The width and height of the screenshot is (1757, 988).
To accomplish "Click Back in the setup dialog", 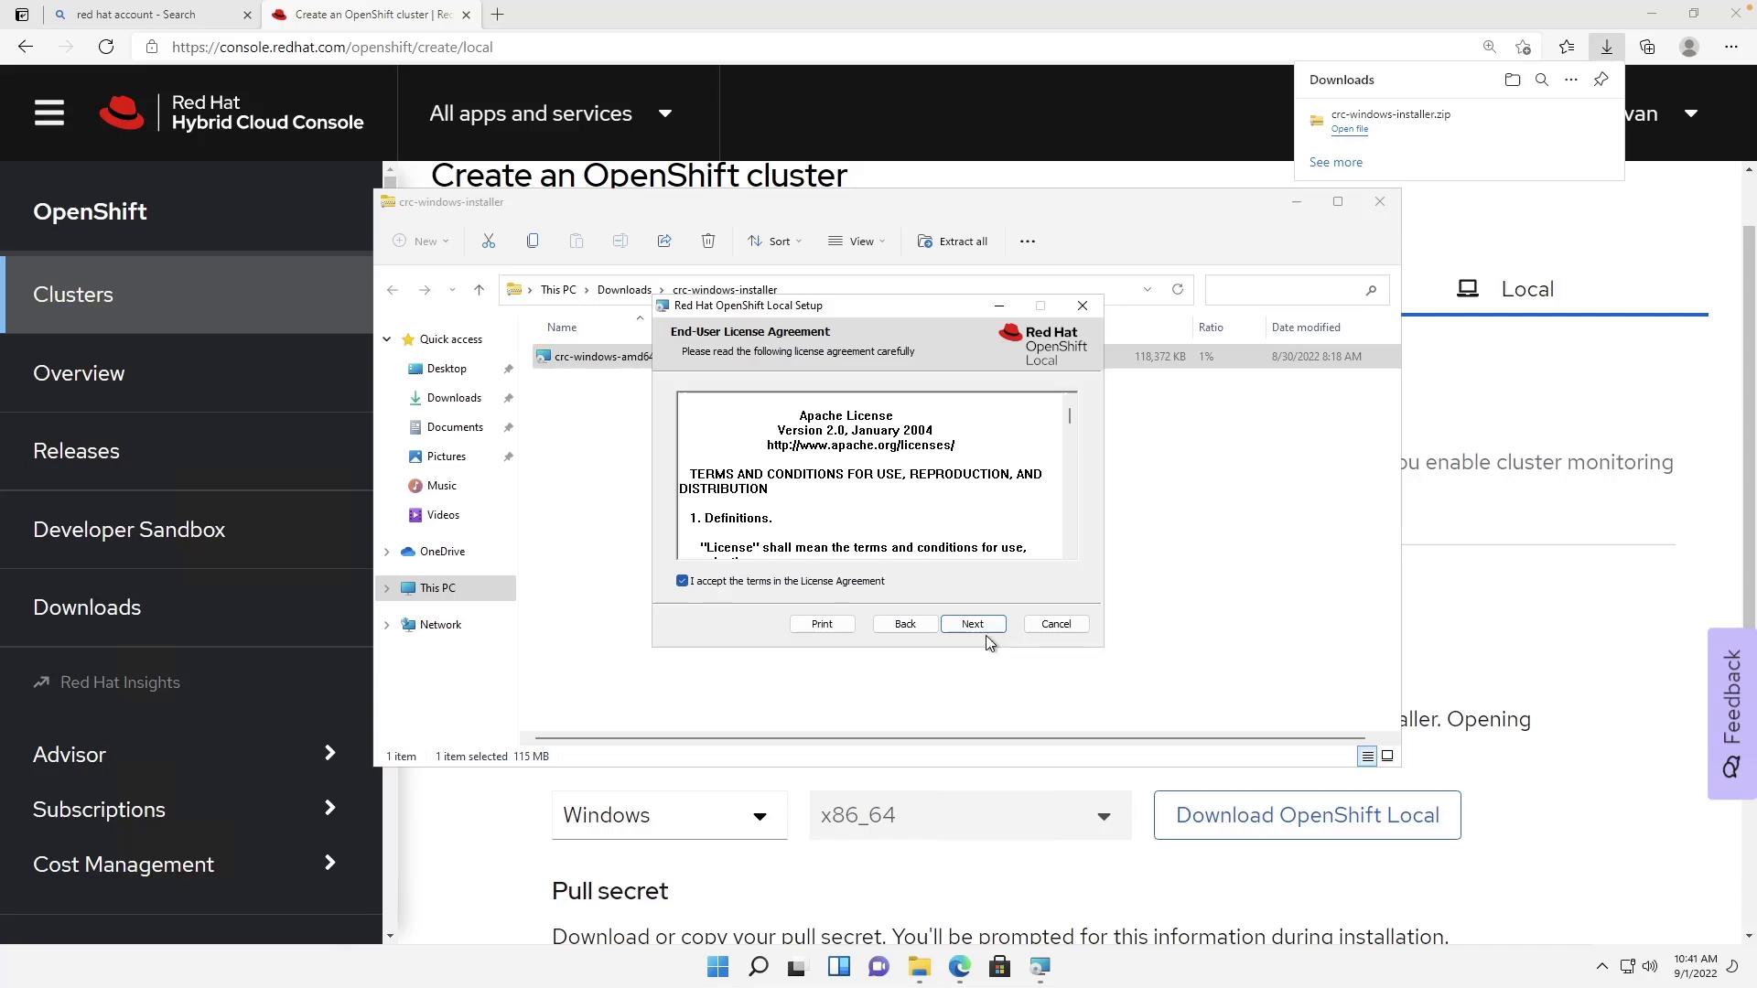I will [905, 624].
